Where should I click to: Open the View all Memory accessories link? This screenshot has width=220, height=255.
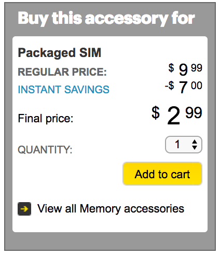[x=111, y=209]
